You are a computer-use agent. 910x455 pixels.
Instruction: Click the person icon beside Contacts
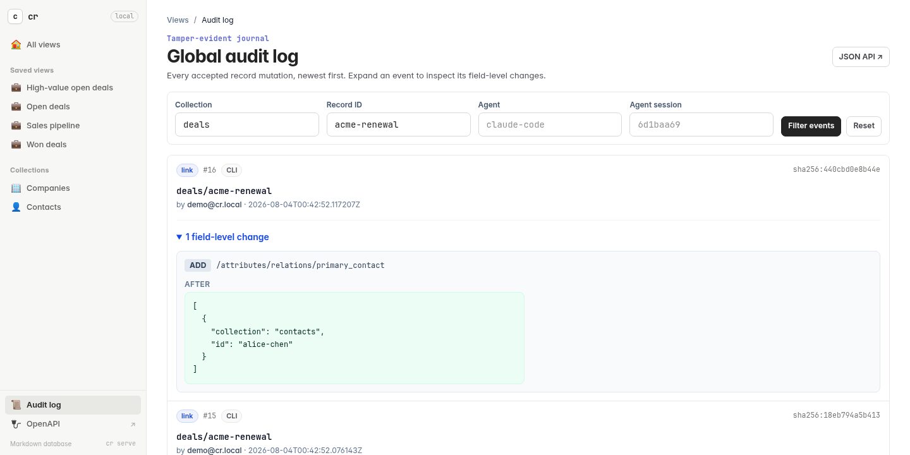click(x=16, y=207)
